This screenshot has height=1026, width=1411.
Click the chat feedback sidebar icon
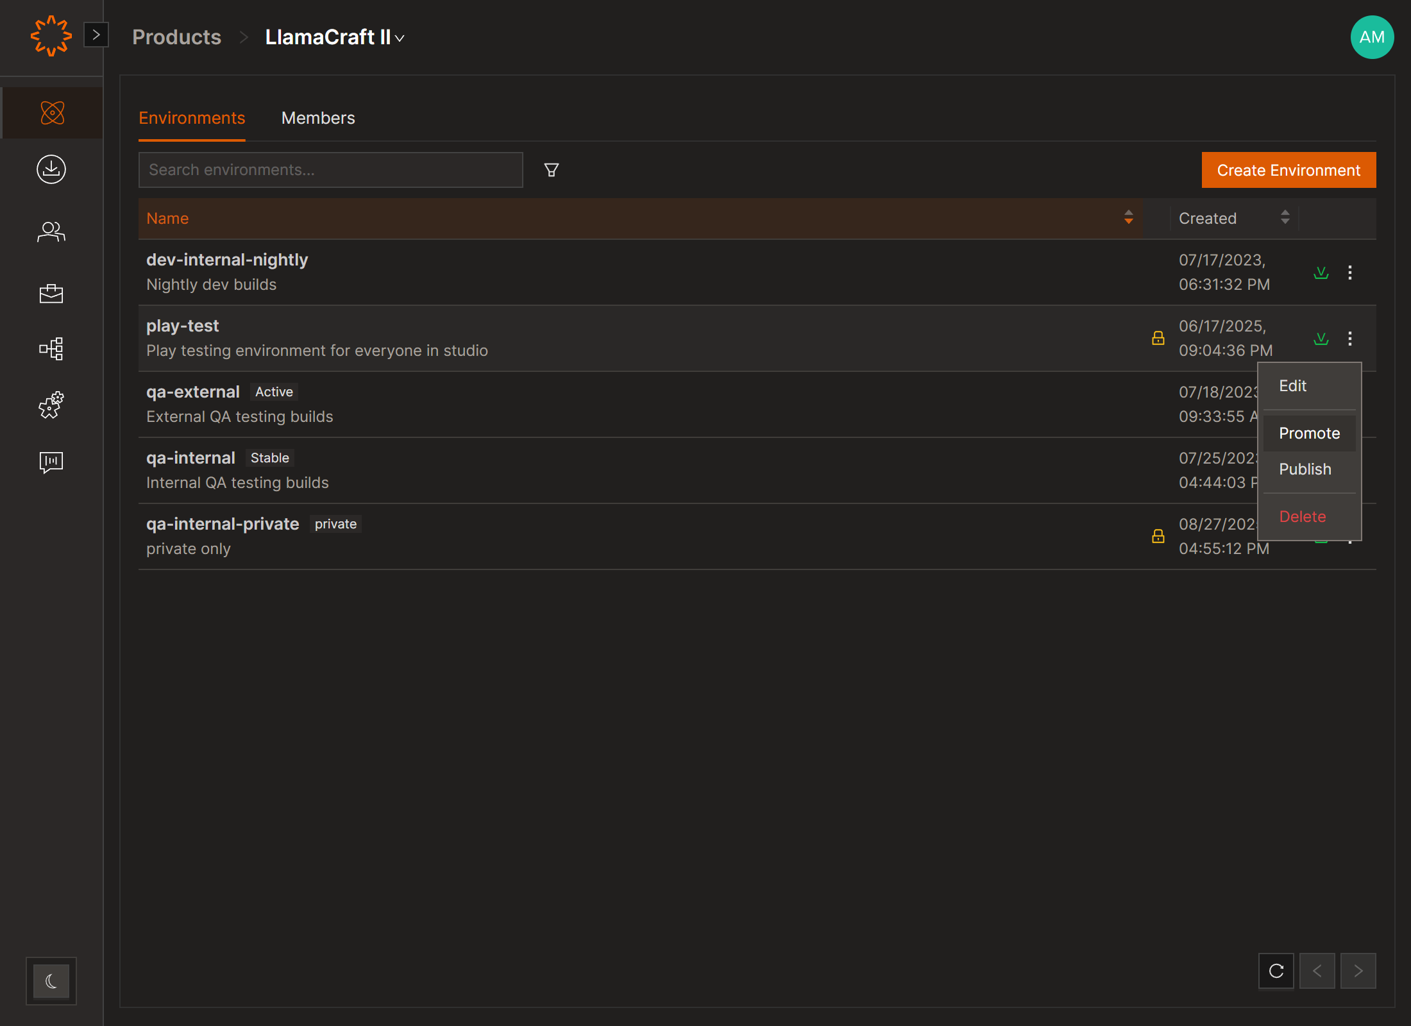51,462
